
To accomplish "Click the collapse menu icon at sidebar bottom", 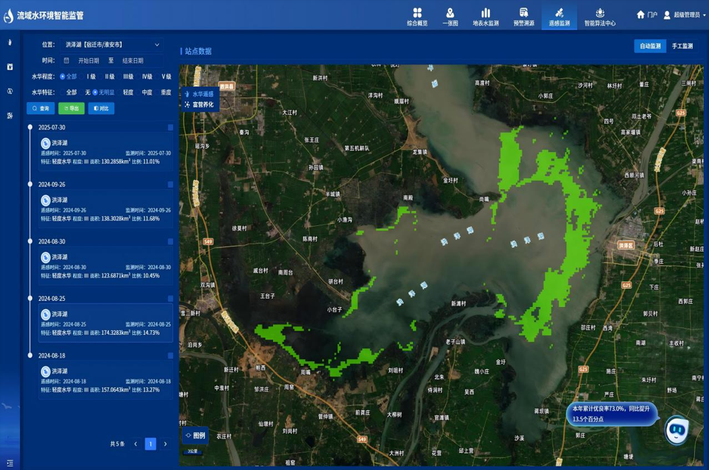I will pyautogui.click(x=9, y=463).
